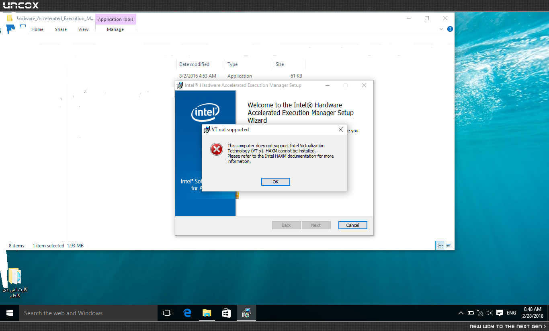Click the red error icon in the dialog
This screenshot has height=331, width=549.
[x=216, y=150]
